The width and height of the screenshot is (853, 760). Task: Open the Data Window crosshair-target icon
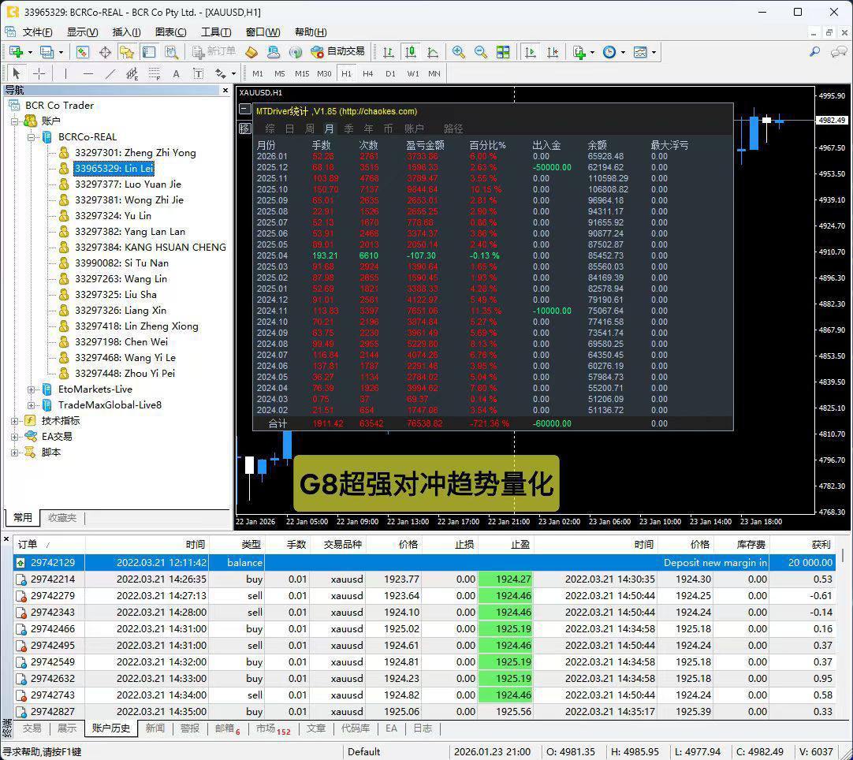point(105,52)
